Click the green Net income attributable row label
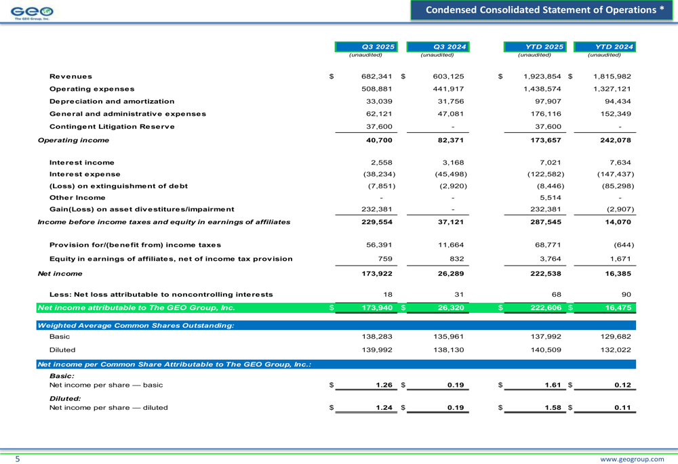This screenshot has height=464, width=678. click(136, 308)
